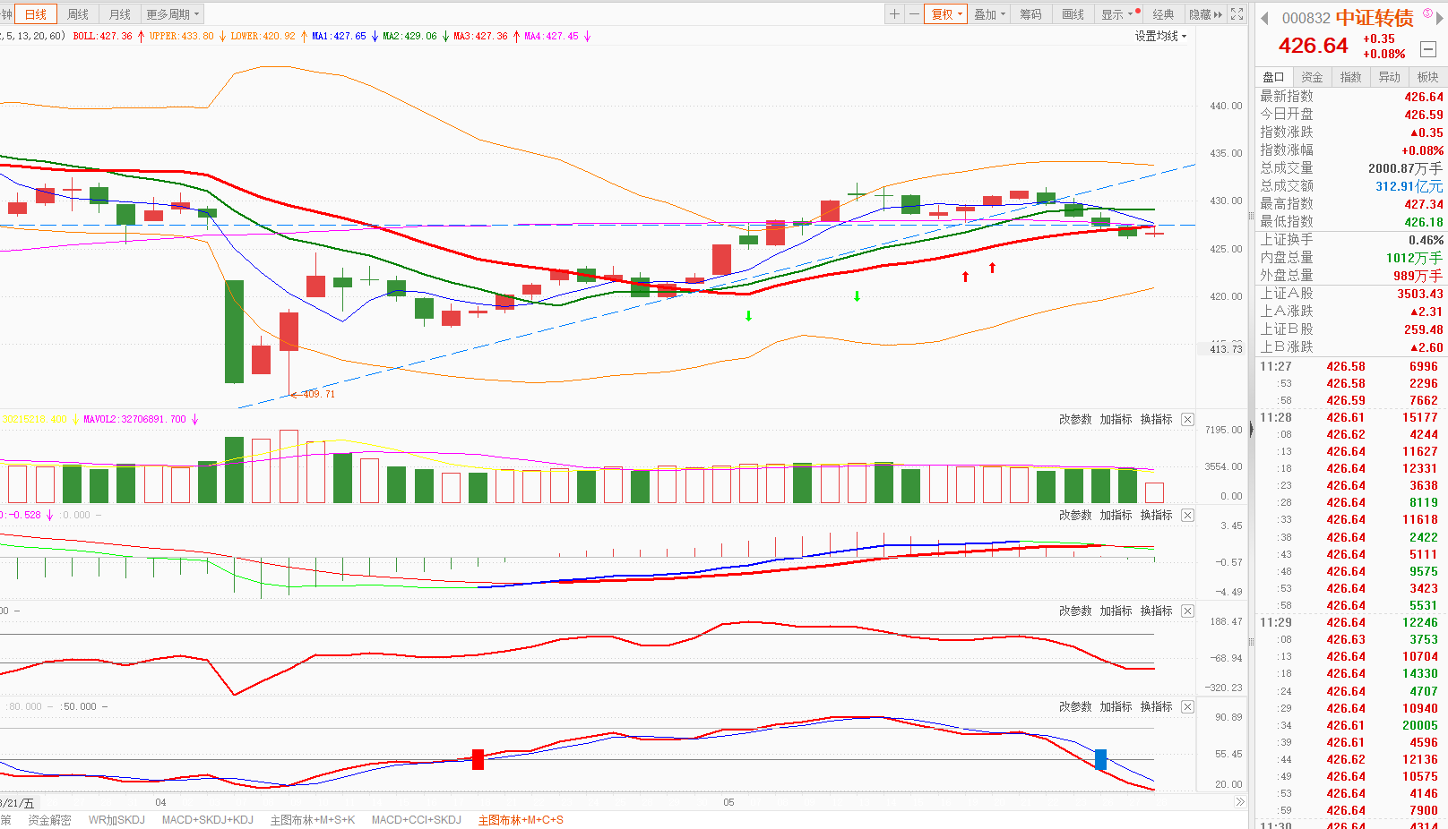The image size is (1448, 829).
Task: Click the BOLL:427.36 indicator label
Action: 102,36
